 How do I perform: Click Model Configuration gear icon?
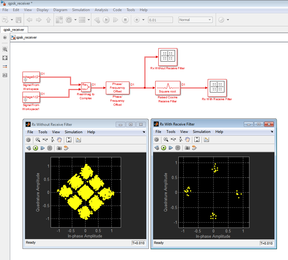coord(69,20)
